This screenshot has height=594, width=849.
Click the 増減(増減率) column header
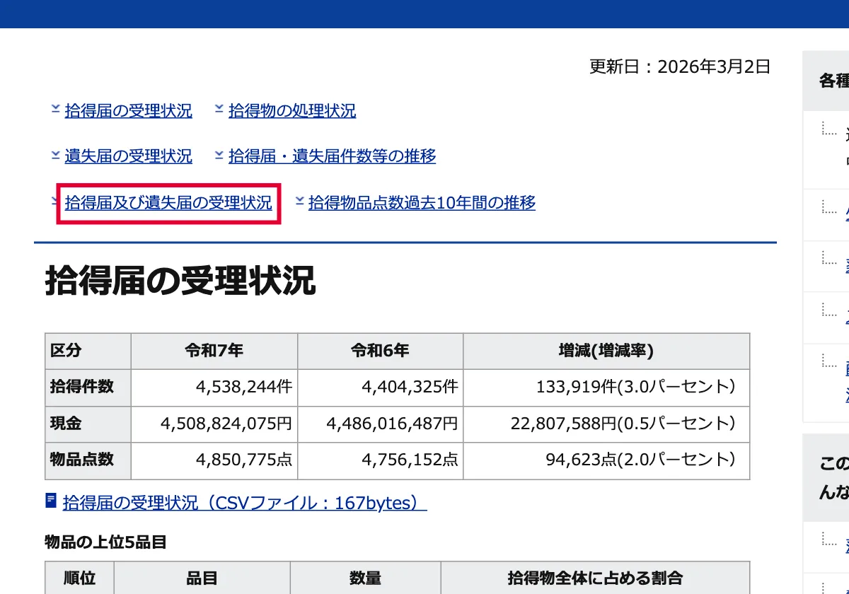click(606, 351)
